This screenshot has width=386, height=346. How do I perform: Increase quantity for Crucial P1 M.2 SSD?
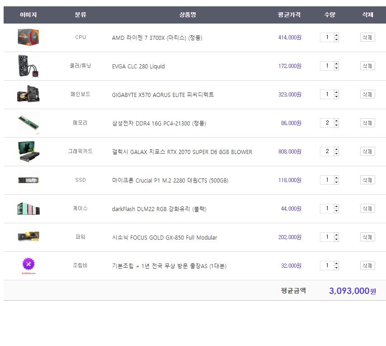[x=336, y=178]
